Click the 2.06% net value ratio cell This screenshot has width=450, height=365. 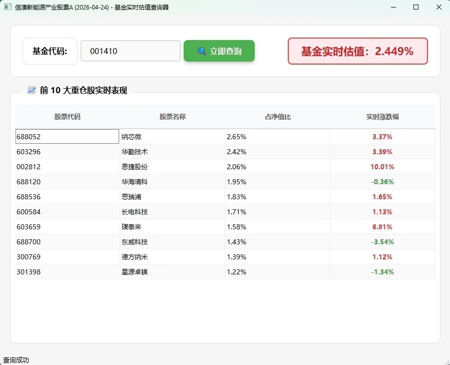coord(277,167)
